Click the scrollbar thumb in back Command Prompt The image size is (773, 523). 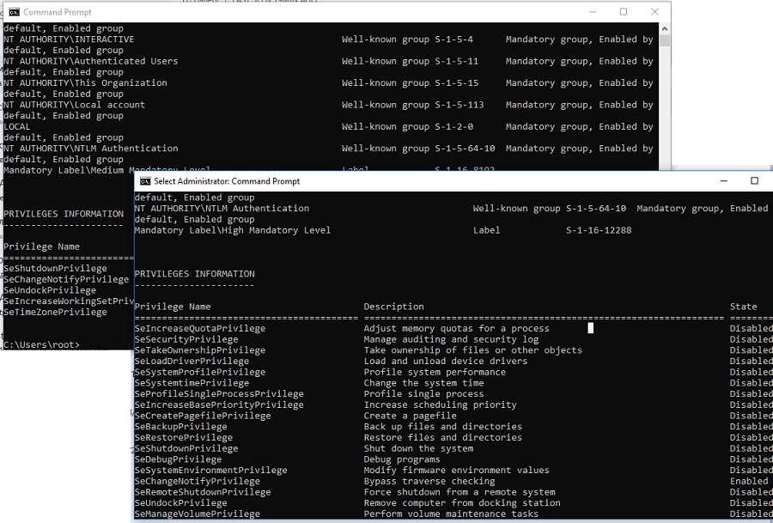click(x=666, y=40)
